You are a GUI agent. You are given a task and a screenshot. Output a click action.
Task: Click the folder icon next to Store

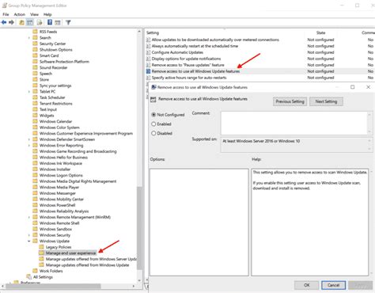(35, 79)
